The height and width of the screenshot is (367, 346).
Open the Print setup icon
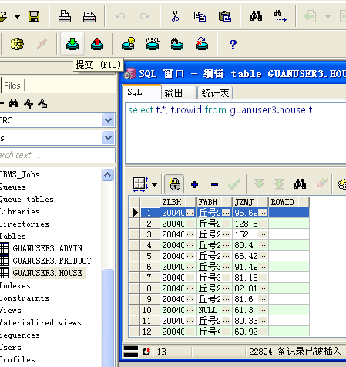tap(89, 16)
